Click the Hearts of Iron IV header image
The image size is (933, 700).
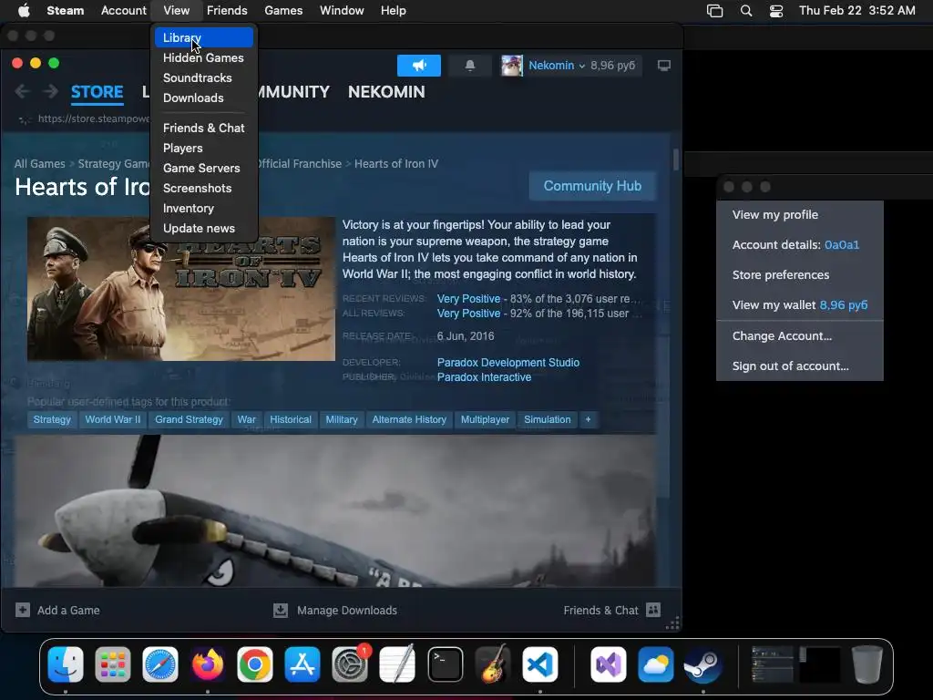click(181, 289)
